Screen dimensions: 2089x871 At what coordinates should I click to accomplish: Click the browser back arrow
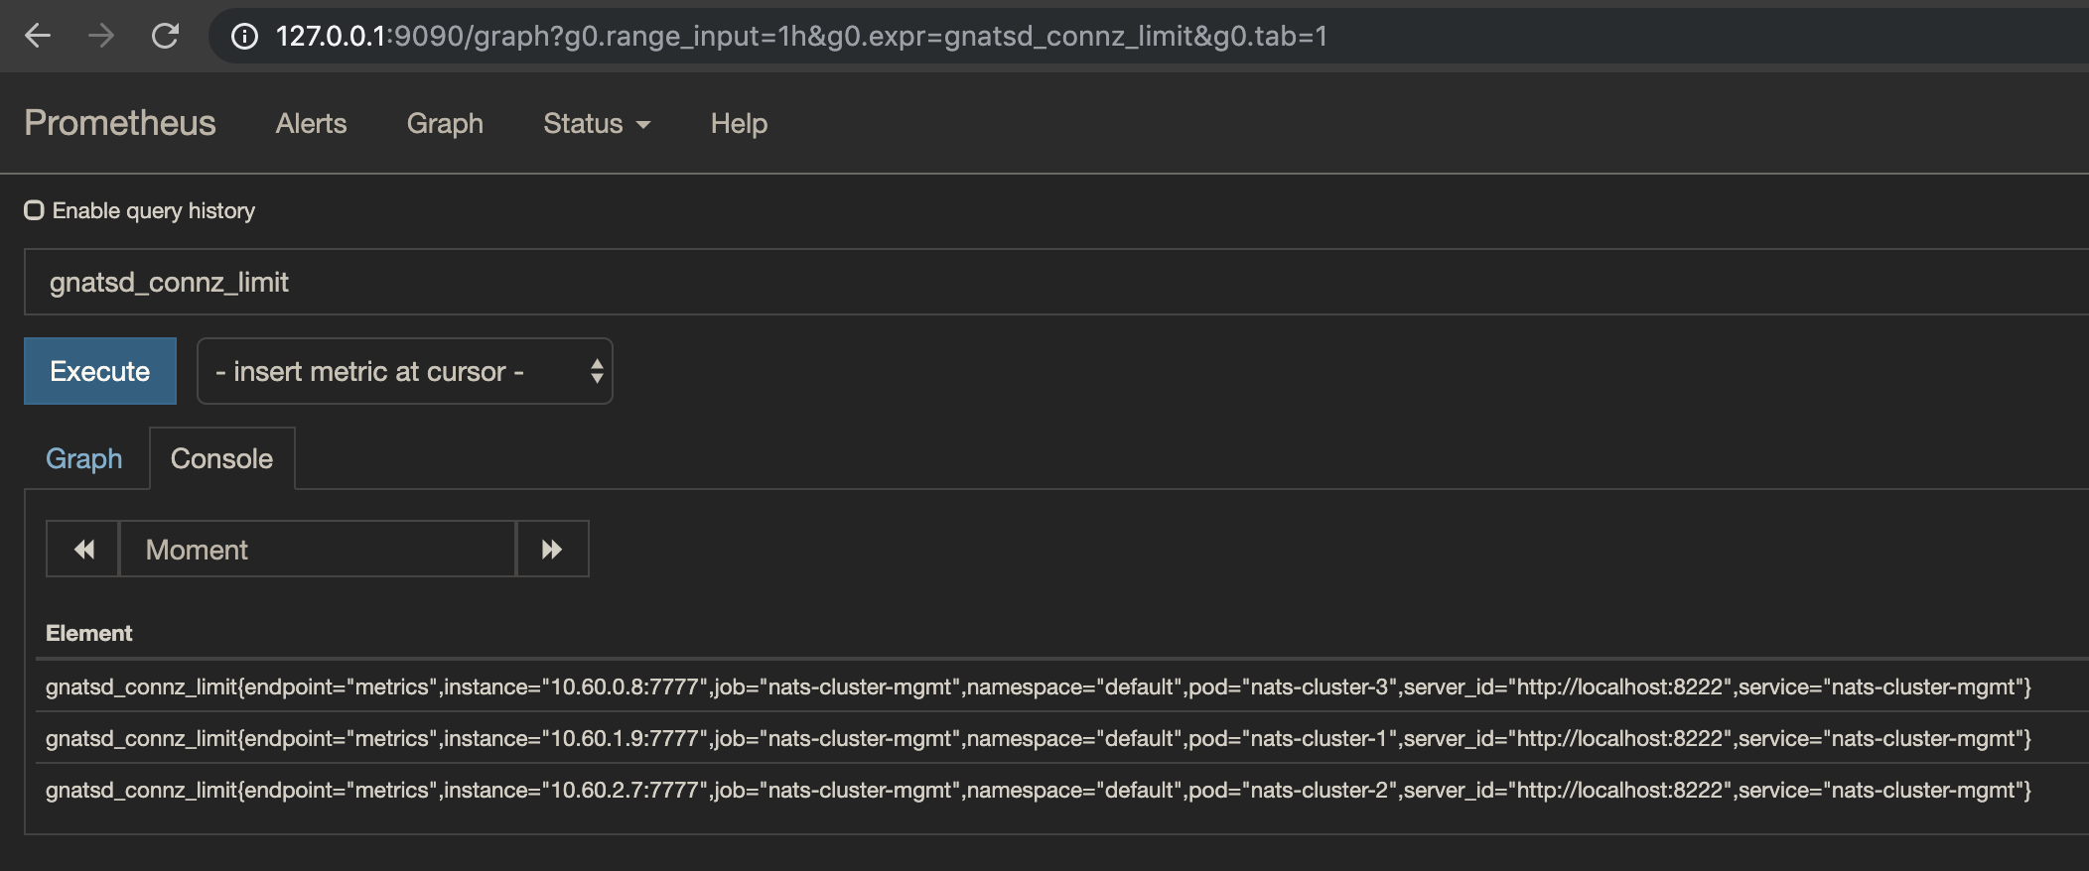[x=38, y=36]
